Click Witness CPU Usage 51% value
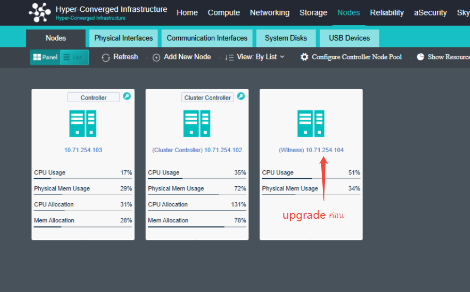This screenshot has height=292, width=470. [x=354, y=173]
